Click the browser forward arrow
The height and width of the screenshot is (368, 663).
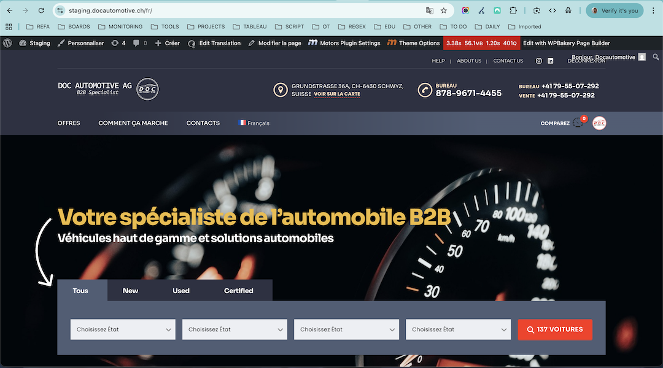25,10
